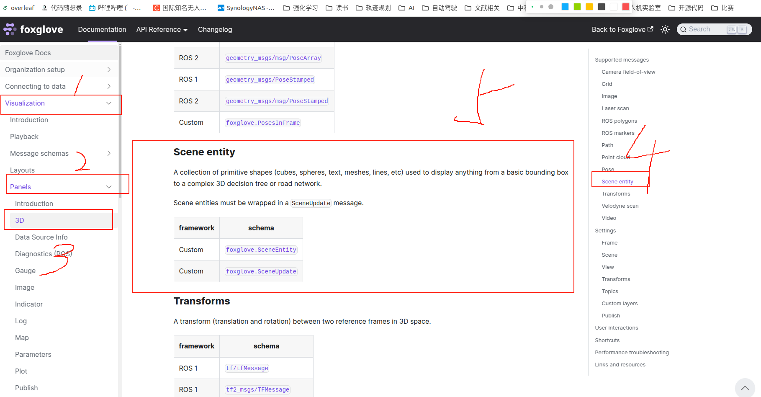Expand the Organization setup chevron

point(109,70)
